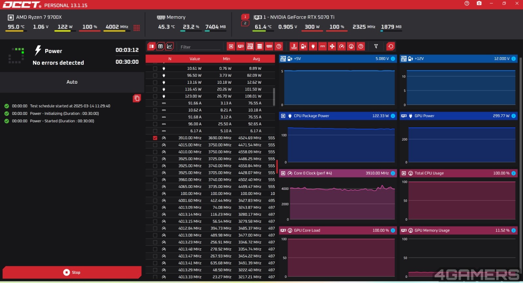523x283 pixels.
Task: Toggle GPU sensors filter icon
Action: pyautogui.click(x=241, y=46)
